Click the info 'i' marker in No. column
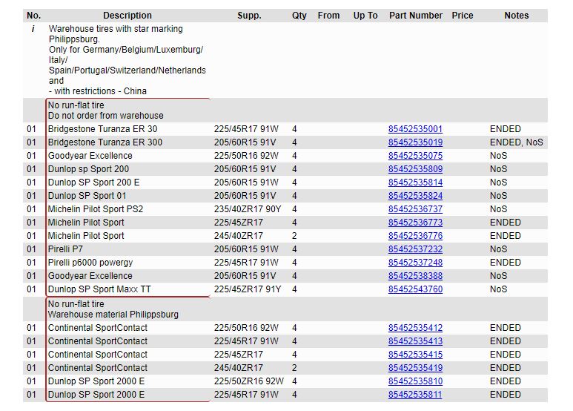This screenshot has height=411, width=573. coord(33,28)
